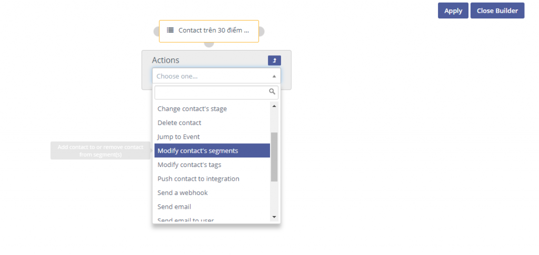
Task: Select "Change contact's stage" action
Action: pos(192,109)
